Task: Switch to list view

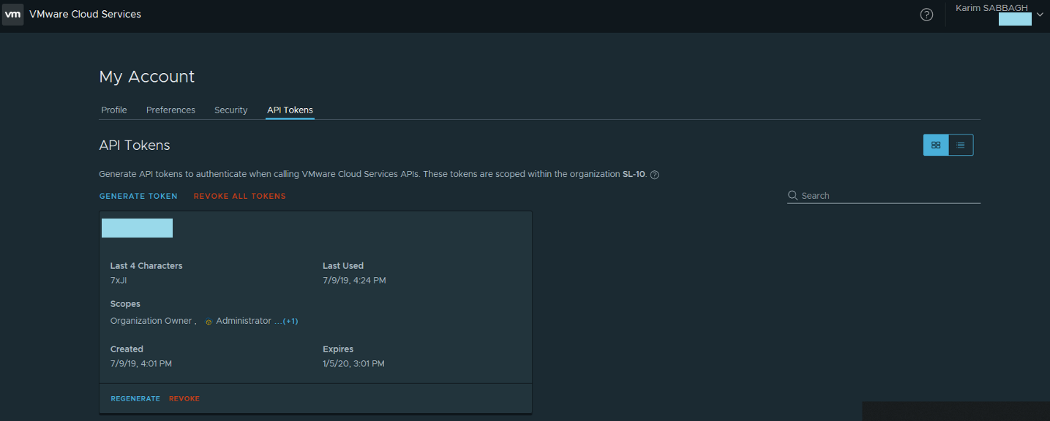Action: (x=961, y=145)
